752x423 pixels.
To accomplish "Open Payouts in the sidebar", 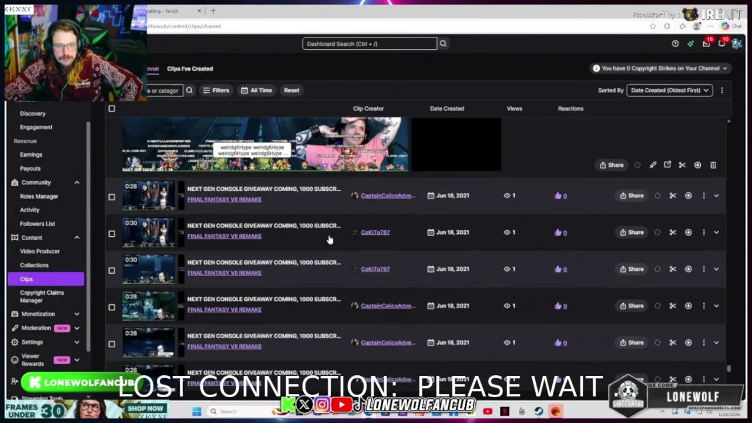I will click(30, 169).
